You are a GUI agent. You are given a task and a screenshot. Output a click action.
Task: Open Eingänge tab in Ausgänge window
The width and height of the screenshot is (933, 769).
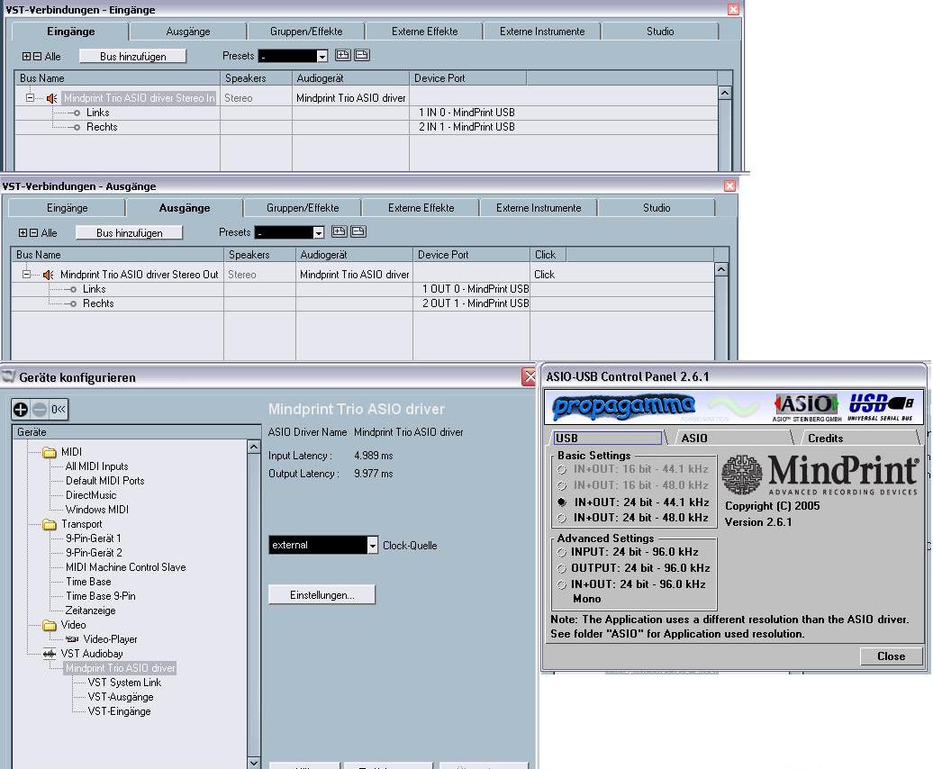pos(68,208)
